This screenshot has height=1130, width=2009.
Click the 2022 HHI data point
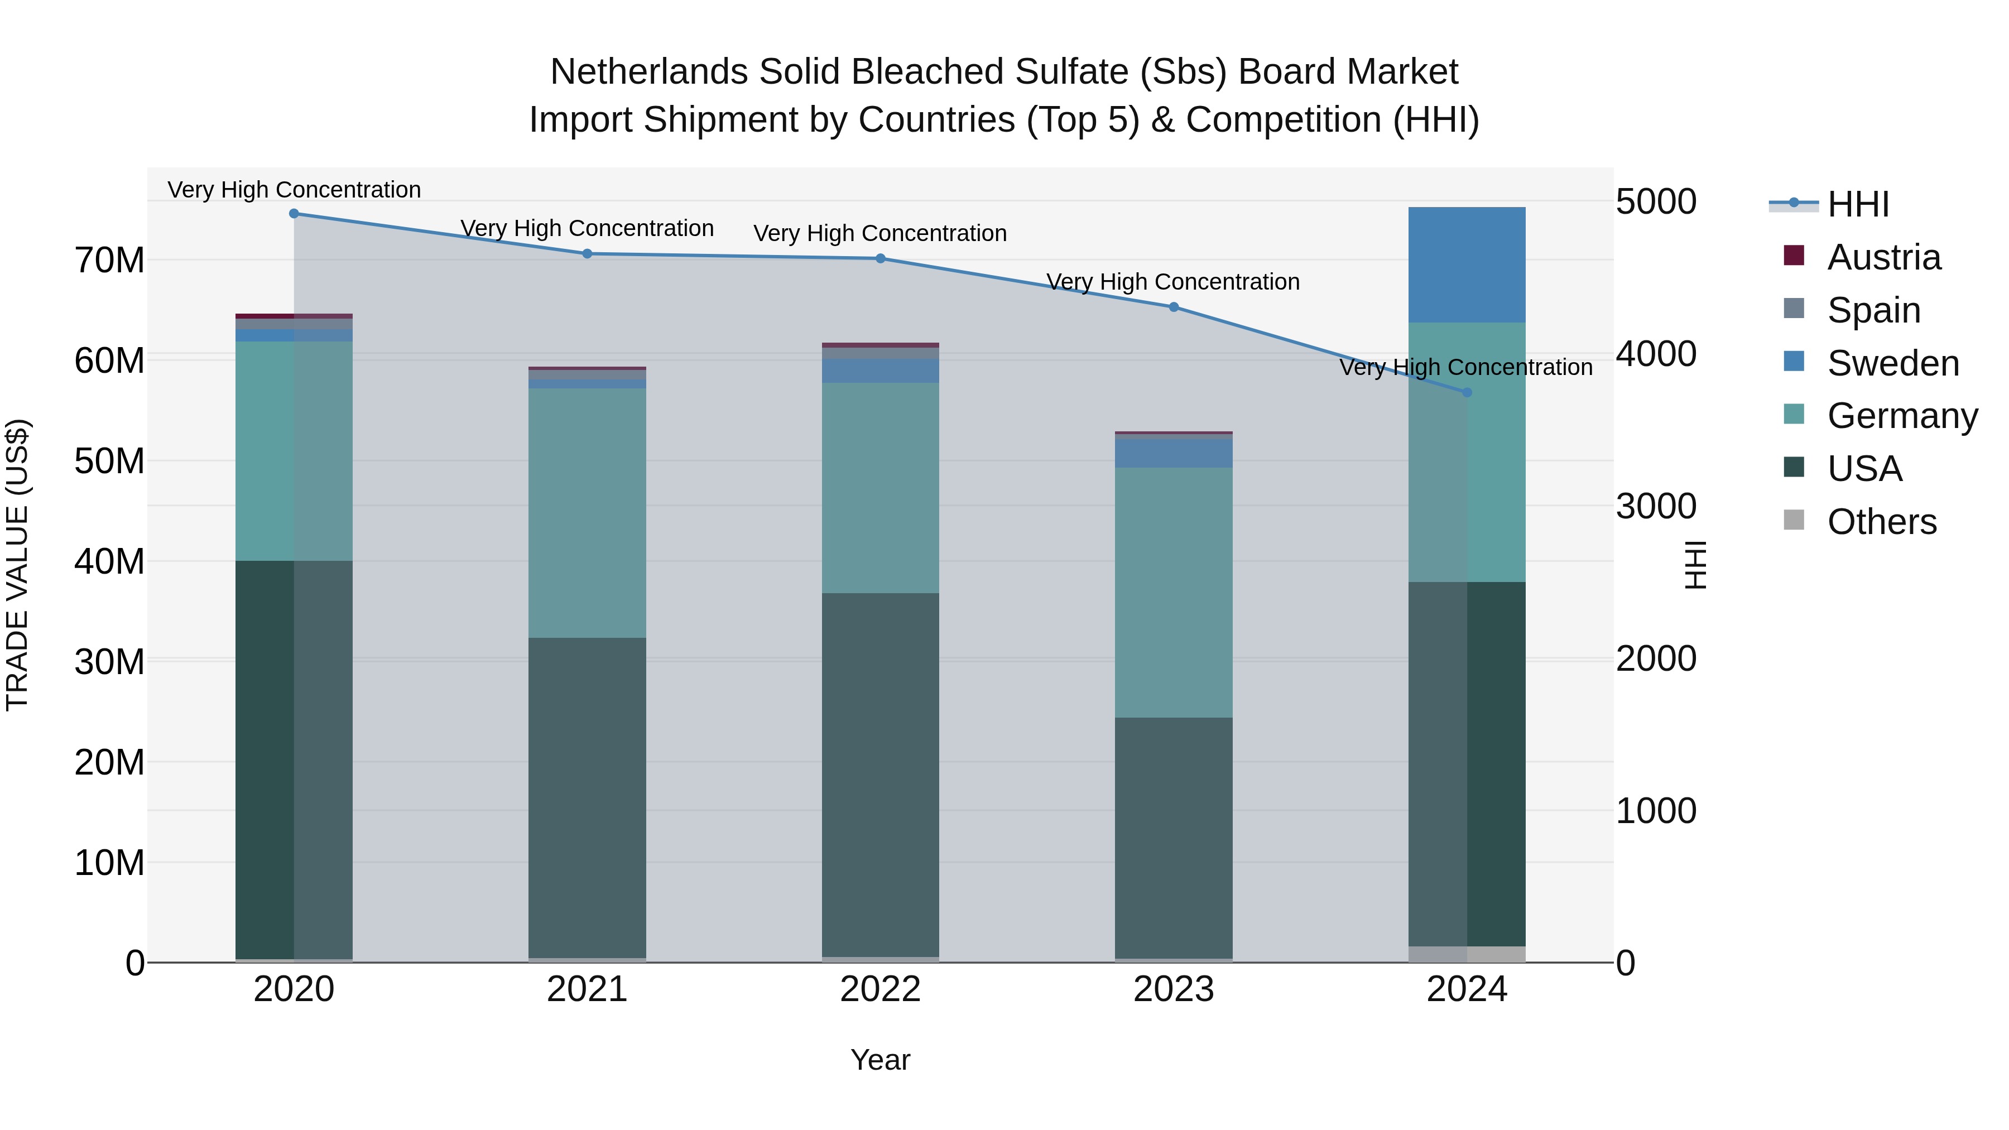[x=881, y=259]
